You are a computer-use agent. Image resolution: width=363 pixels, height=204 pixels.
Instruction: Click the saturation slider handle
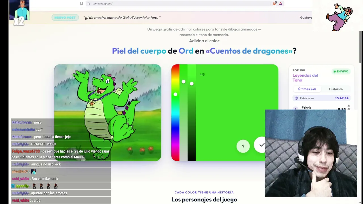pyautogui.click(x=183, y=82)
